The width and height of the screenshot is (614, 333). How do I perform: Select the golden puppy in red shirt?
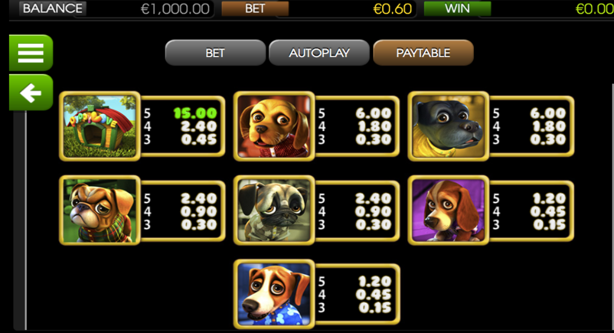point(274,126)
